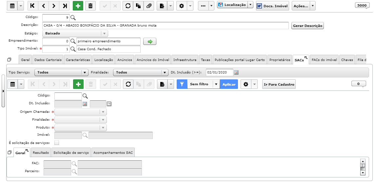Refresh the SACs list
Viewport: 374px width, 182px height.
(x=128, y=84)
